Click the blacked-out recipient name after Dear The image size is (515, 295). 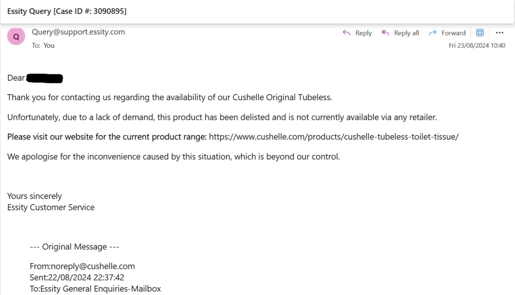45,78
